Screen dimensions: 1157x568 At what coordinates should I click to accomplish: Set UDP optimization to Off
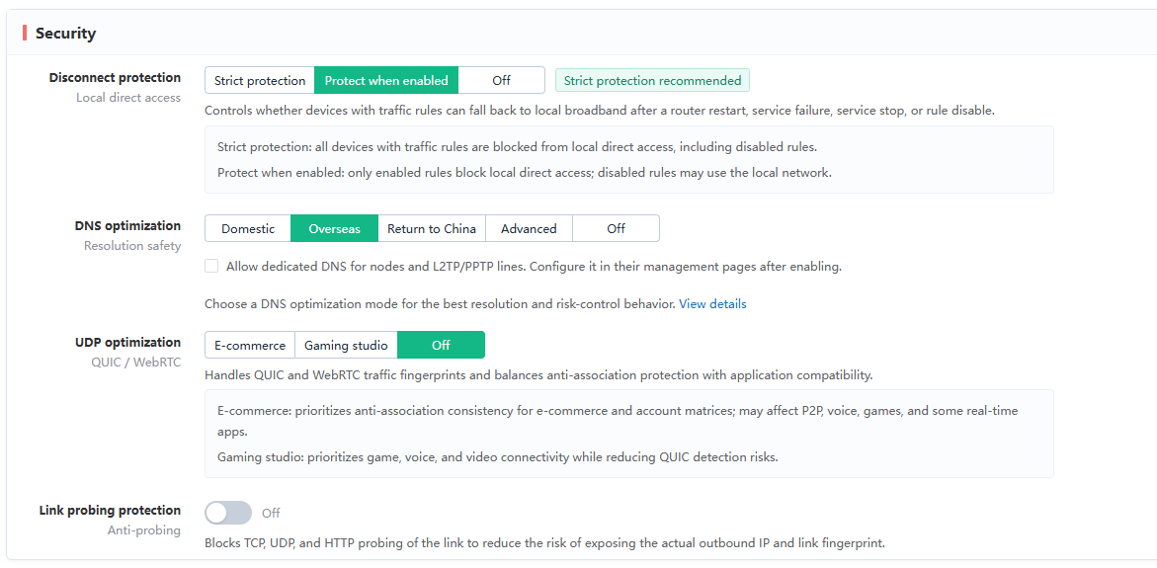442,345
